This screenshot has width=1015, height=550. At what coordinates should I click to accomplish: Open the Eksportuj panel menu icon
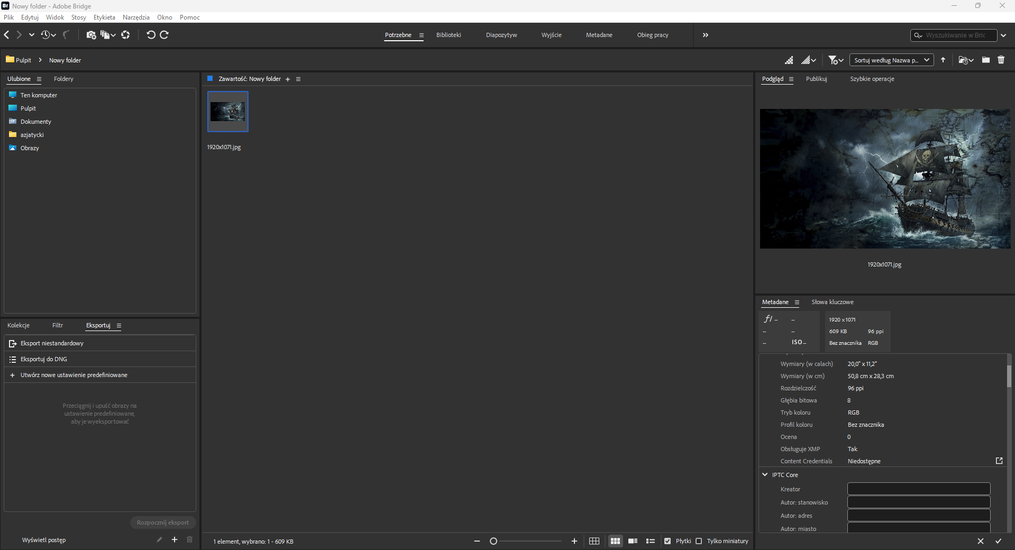[x=119, y=326]
